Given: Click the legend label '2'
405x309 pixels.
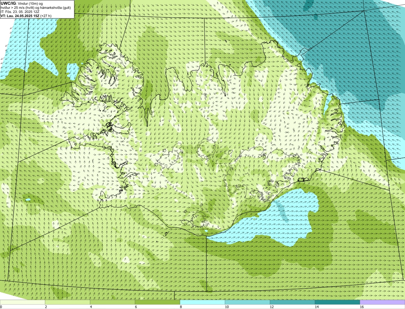Looking at the screenshot, I should 46,307.
